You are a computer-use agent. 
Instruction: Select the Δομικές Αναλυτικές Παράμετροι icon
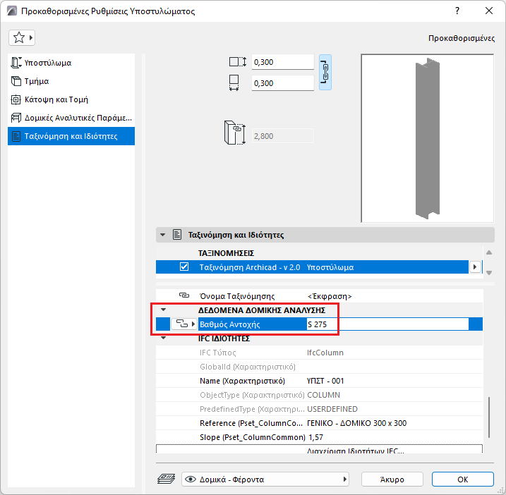[x=16, y=118]
